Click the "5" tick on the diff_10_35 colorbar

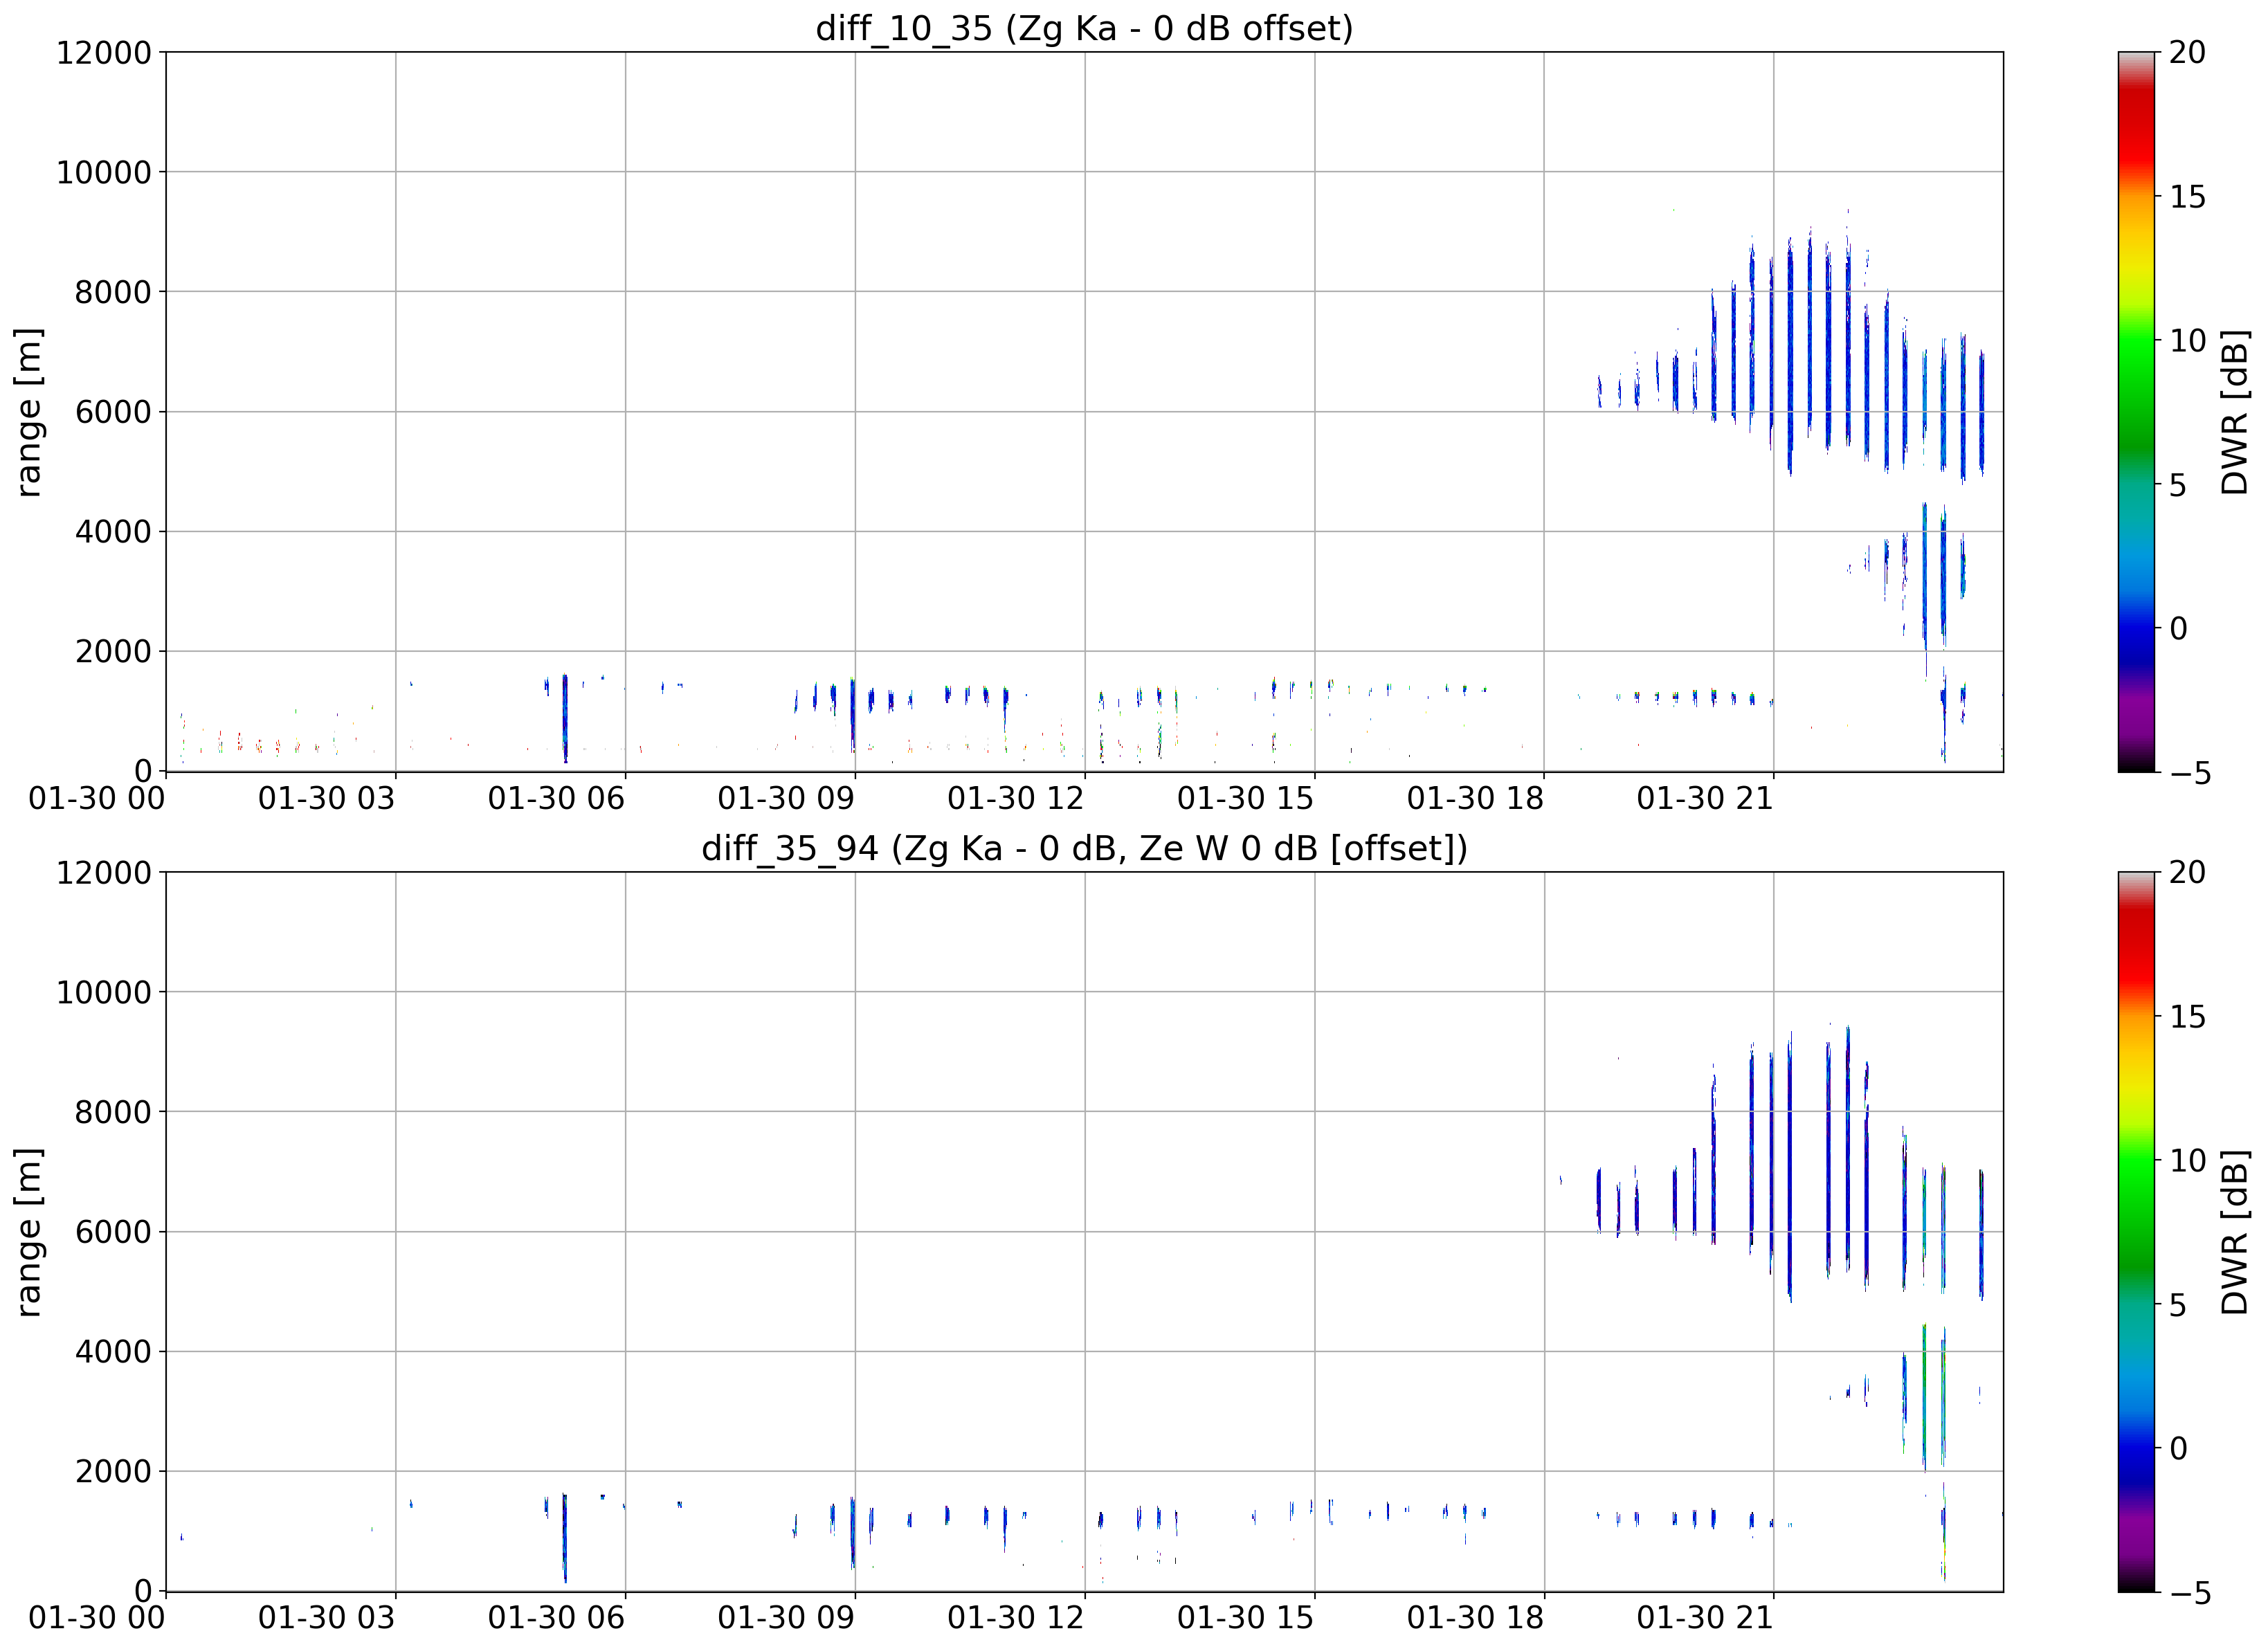[x=2178, y=485]
